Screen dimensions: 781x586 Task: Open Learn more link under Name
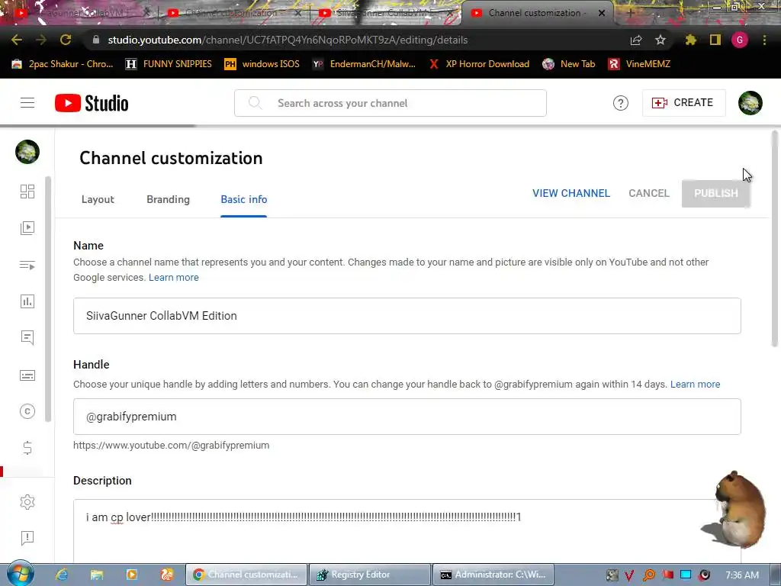coord(173,278)
